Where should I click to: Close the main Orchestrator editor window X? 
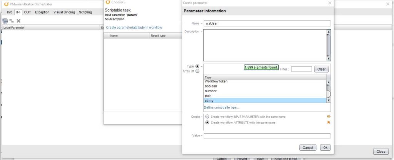[x=388, y=4]
